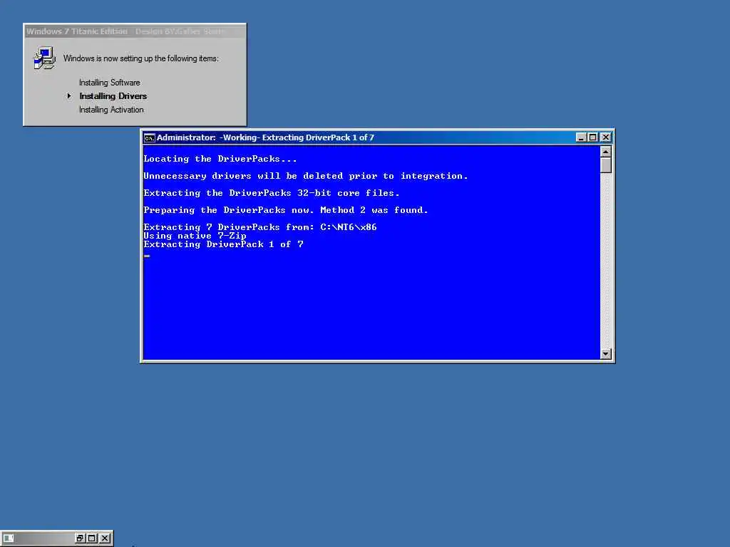Click the 'Installing Activation' item
This screenshot has width=730, height=547.
(111, 110)
